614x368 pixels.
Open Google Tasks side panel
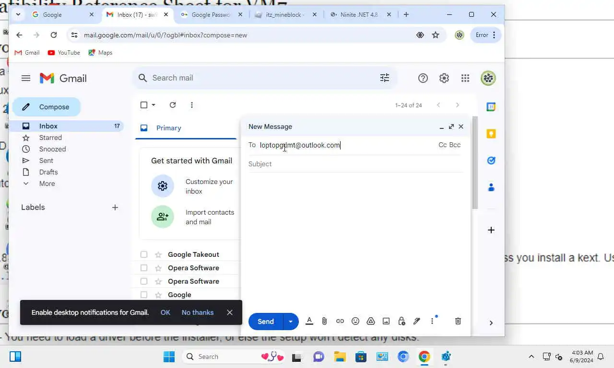click(x=491, y=161)
